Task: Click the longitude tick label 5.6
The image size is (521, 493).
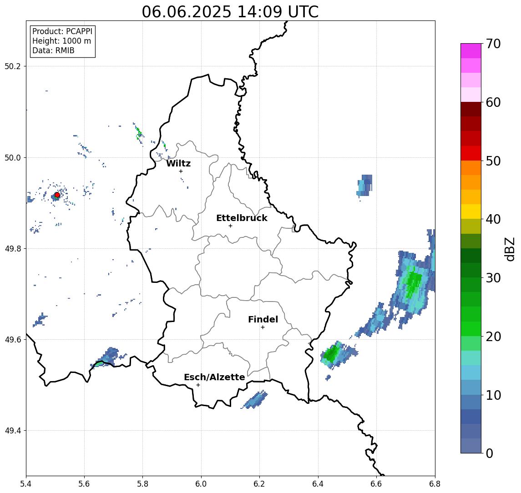Action: pyautogui.click(x=84, y=484)
